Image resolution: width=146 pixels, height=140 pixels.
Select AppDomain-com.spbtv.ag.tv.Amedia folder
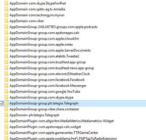pyautogui.click(x=37, y=9)
